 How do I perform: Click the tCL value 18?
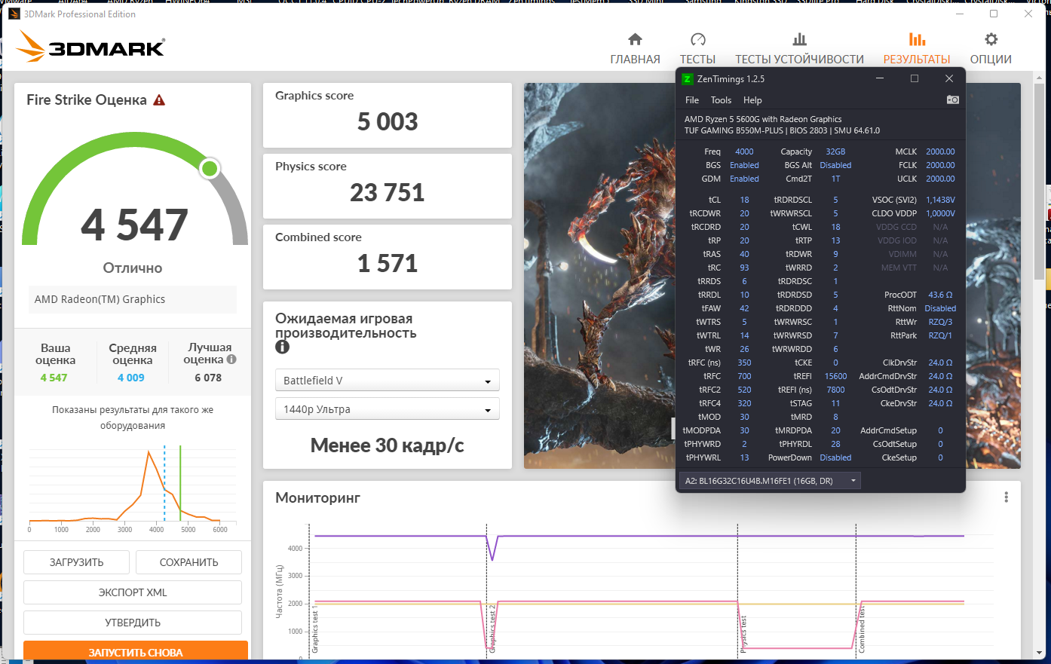click(x=744, y=200)
